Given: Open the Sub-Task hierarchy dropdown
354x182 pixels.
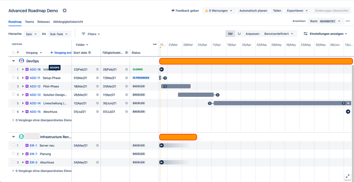Looking at the screenshot, I should pos(60,34).
